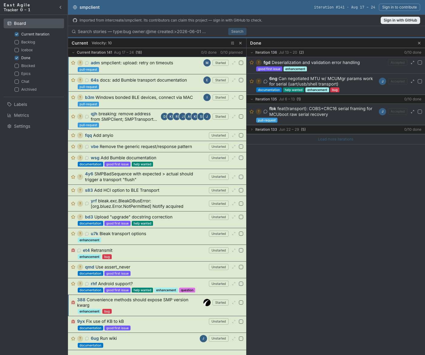
Task: Star the fqq Add anyio story
Action: point(73,135)
